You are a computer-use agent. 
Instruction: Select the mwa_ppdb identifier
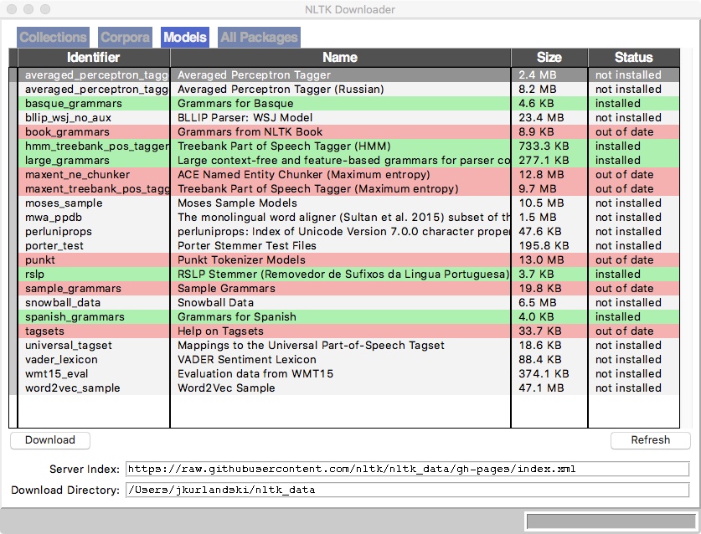pyautogui.click(x=54, y=218)
